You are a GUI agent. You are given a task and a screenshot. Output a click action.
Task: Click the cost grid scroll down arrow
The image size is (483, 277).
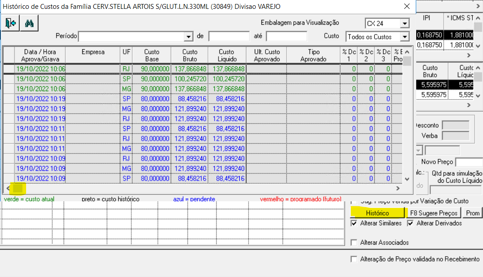407,179
